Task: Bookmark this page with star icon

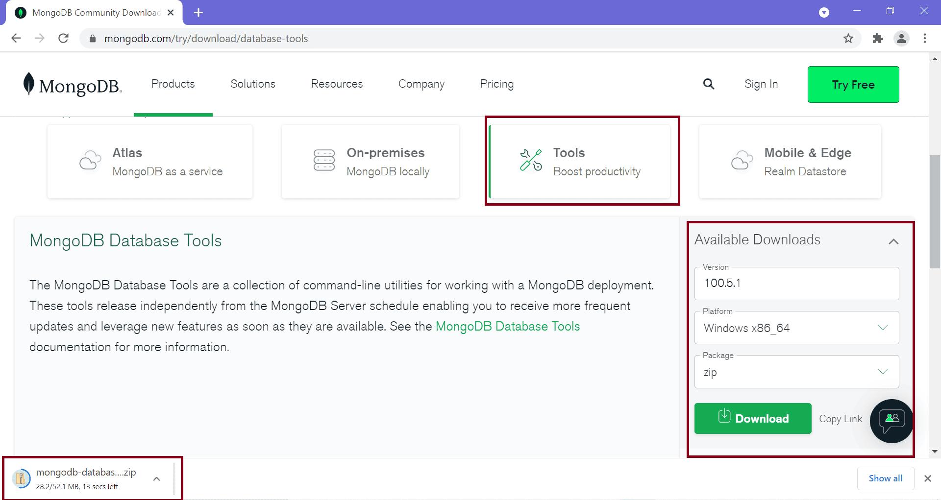Action: click(848, 39)
